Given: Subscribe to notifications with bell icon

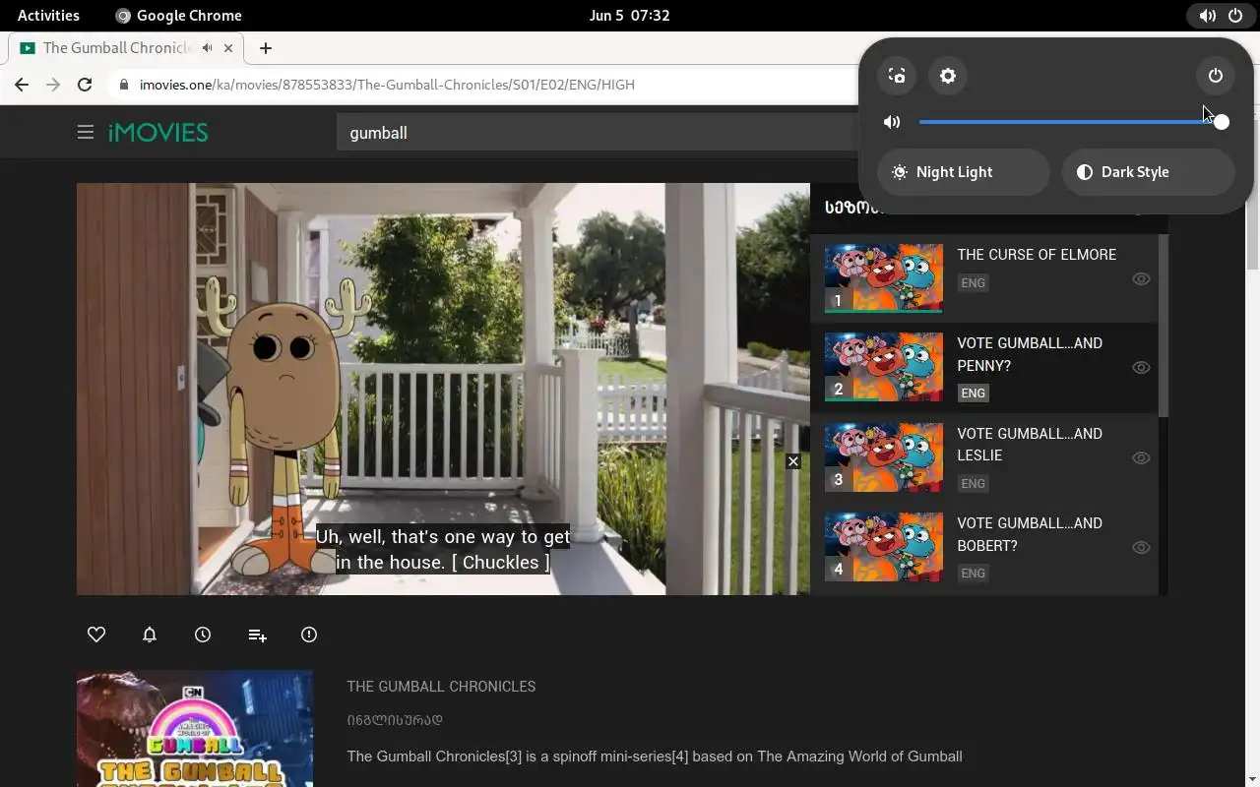Looking at the screenshot, I should (x=150, y=635).
